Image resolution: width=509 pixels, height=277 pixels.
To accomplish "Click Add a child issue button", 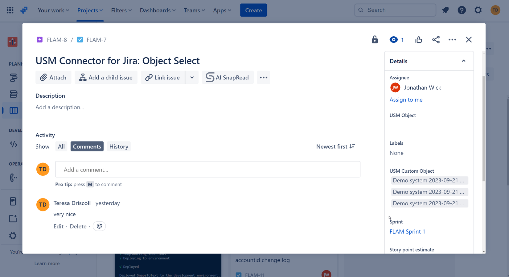I will click(x=106, y=77).
